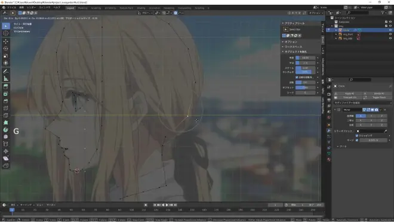Open the Edit menu

[x=21, y=8]
